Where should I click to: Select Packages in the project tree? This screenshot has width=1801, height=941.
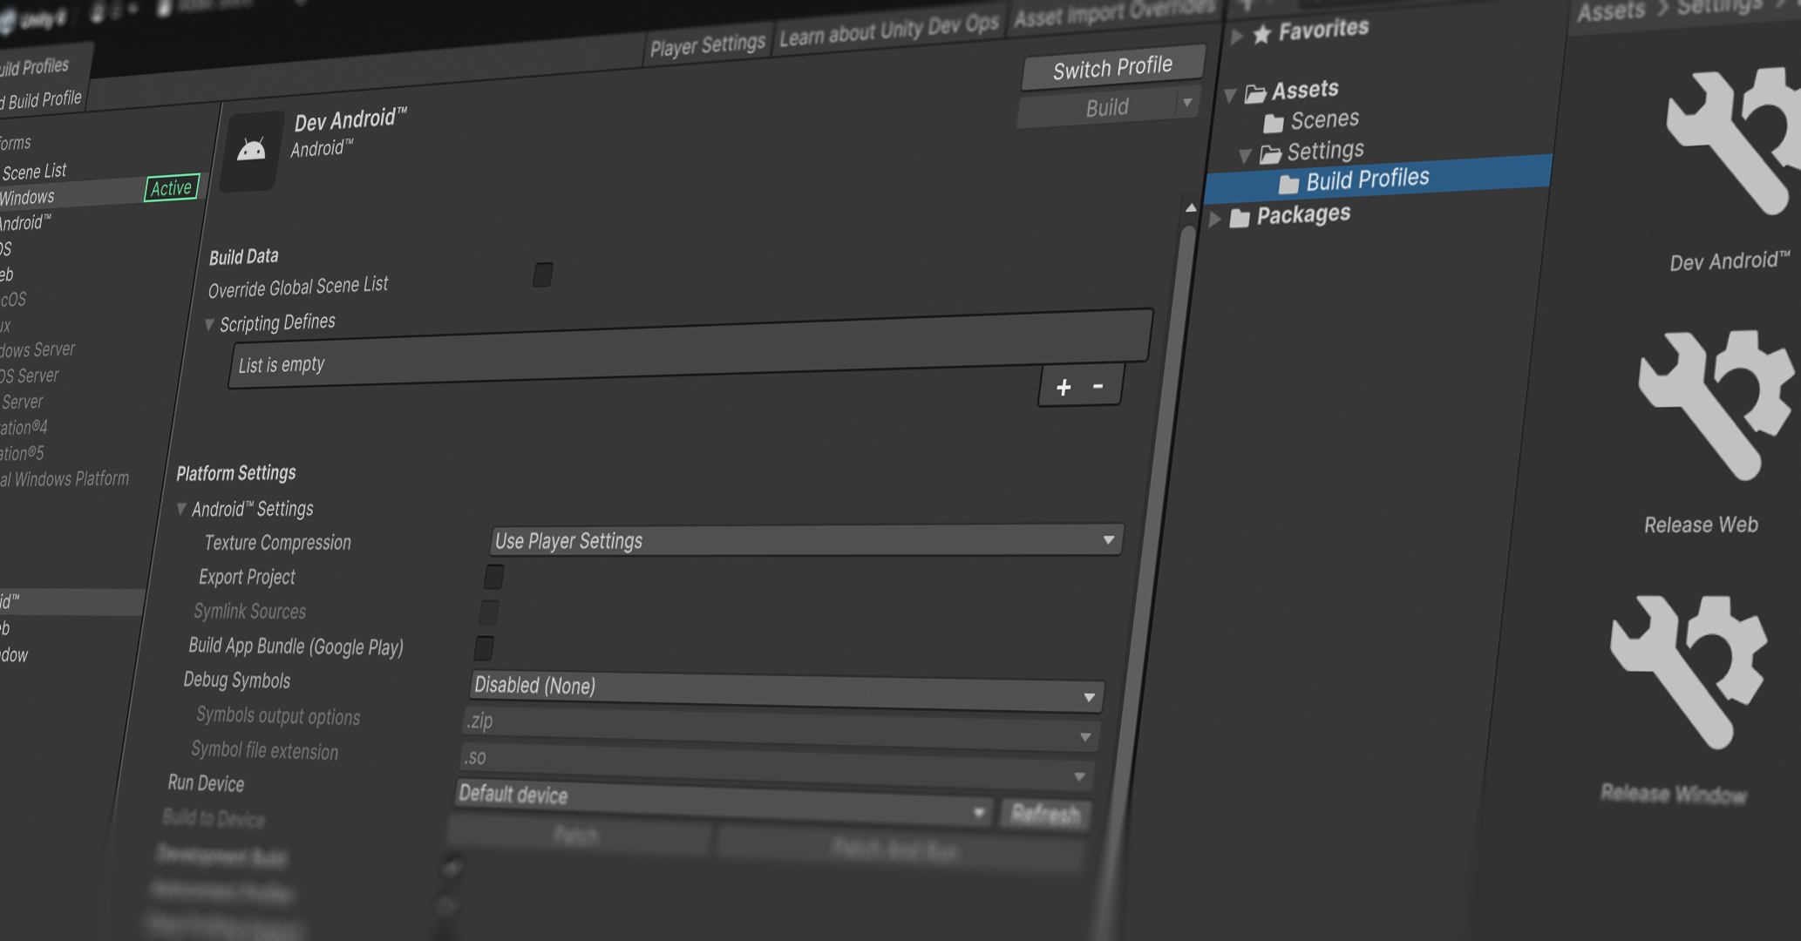1303,214
